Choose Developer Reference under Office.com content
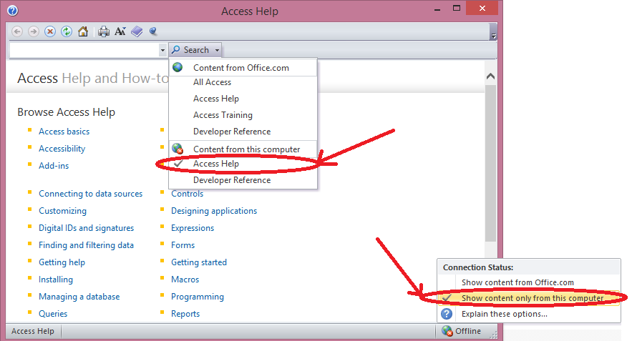Image resolution: width=632 pixels, height=341 pixels. [x=232, y=132]
